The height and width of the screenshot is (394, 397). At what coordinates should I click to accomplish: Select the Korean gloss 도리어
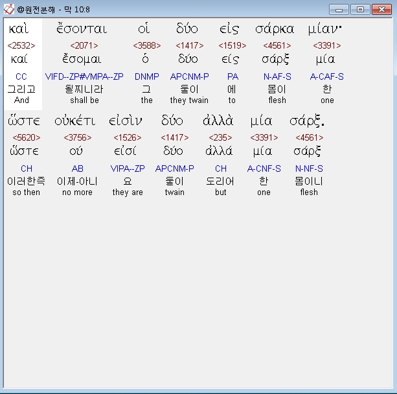tap(220, 181)
